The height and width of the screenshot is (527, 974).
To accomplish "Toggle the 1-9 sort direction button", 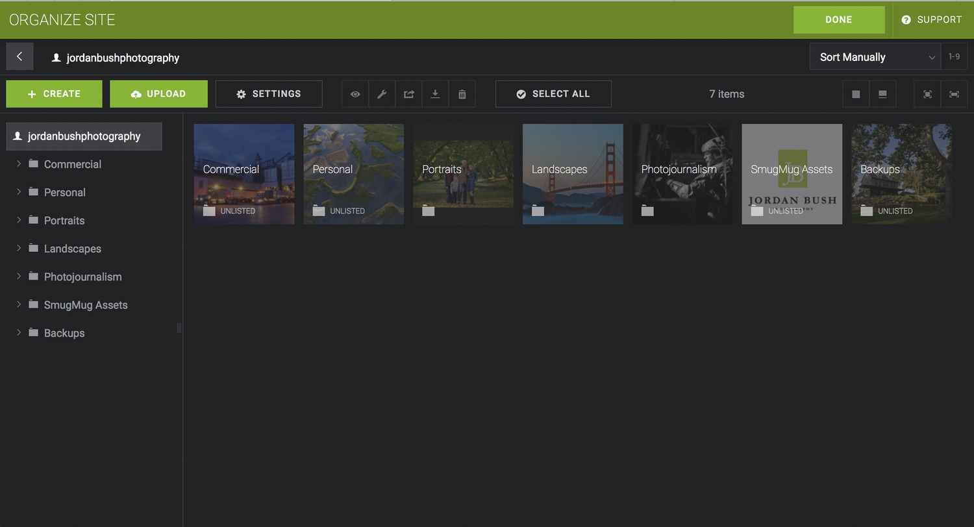I will [954, 56].
